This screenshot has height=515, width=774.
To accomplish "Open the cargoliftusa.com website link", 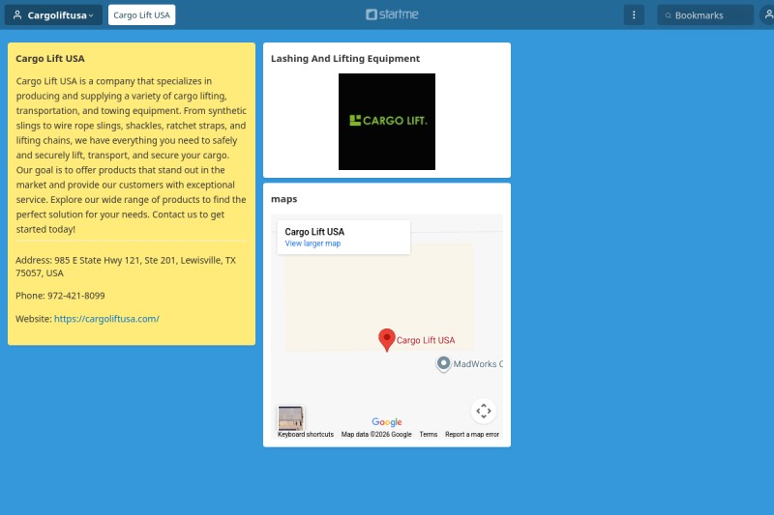I will coord(106,319).
